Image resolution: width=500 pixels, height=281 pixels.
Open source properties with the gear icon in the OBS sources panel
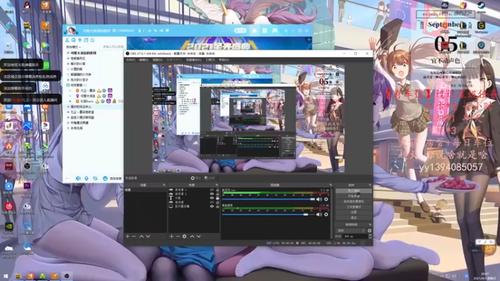[x=184, y=237]
